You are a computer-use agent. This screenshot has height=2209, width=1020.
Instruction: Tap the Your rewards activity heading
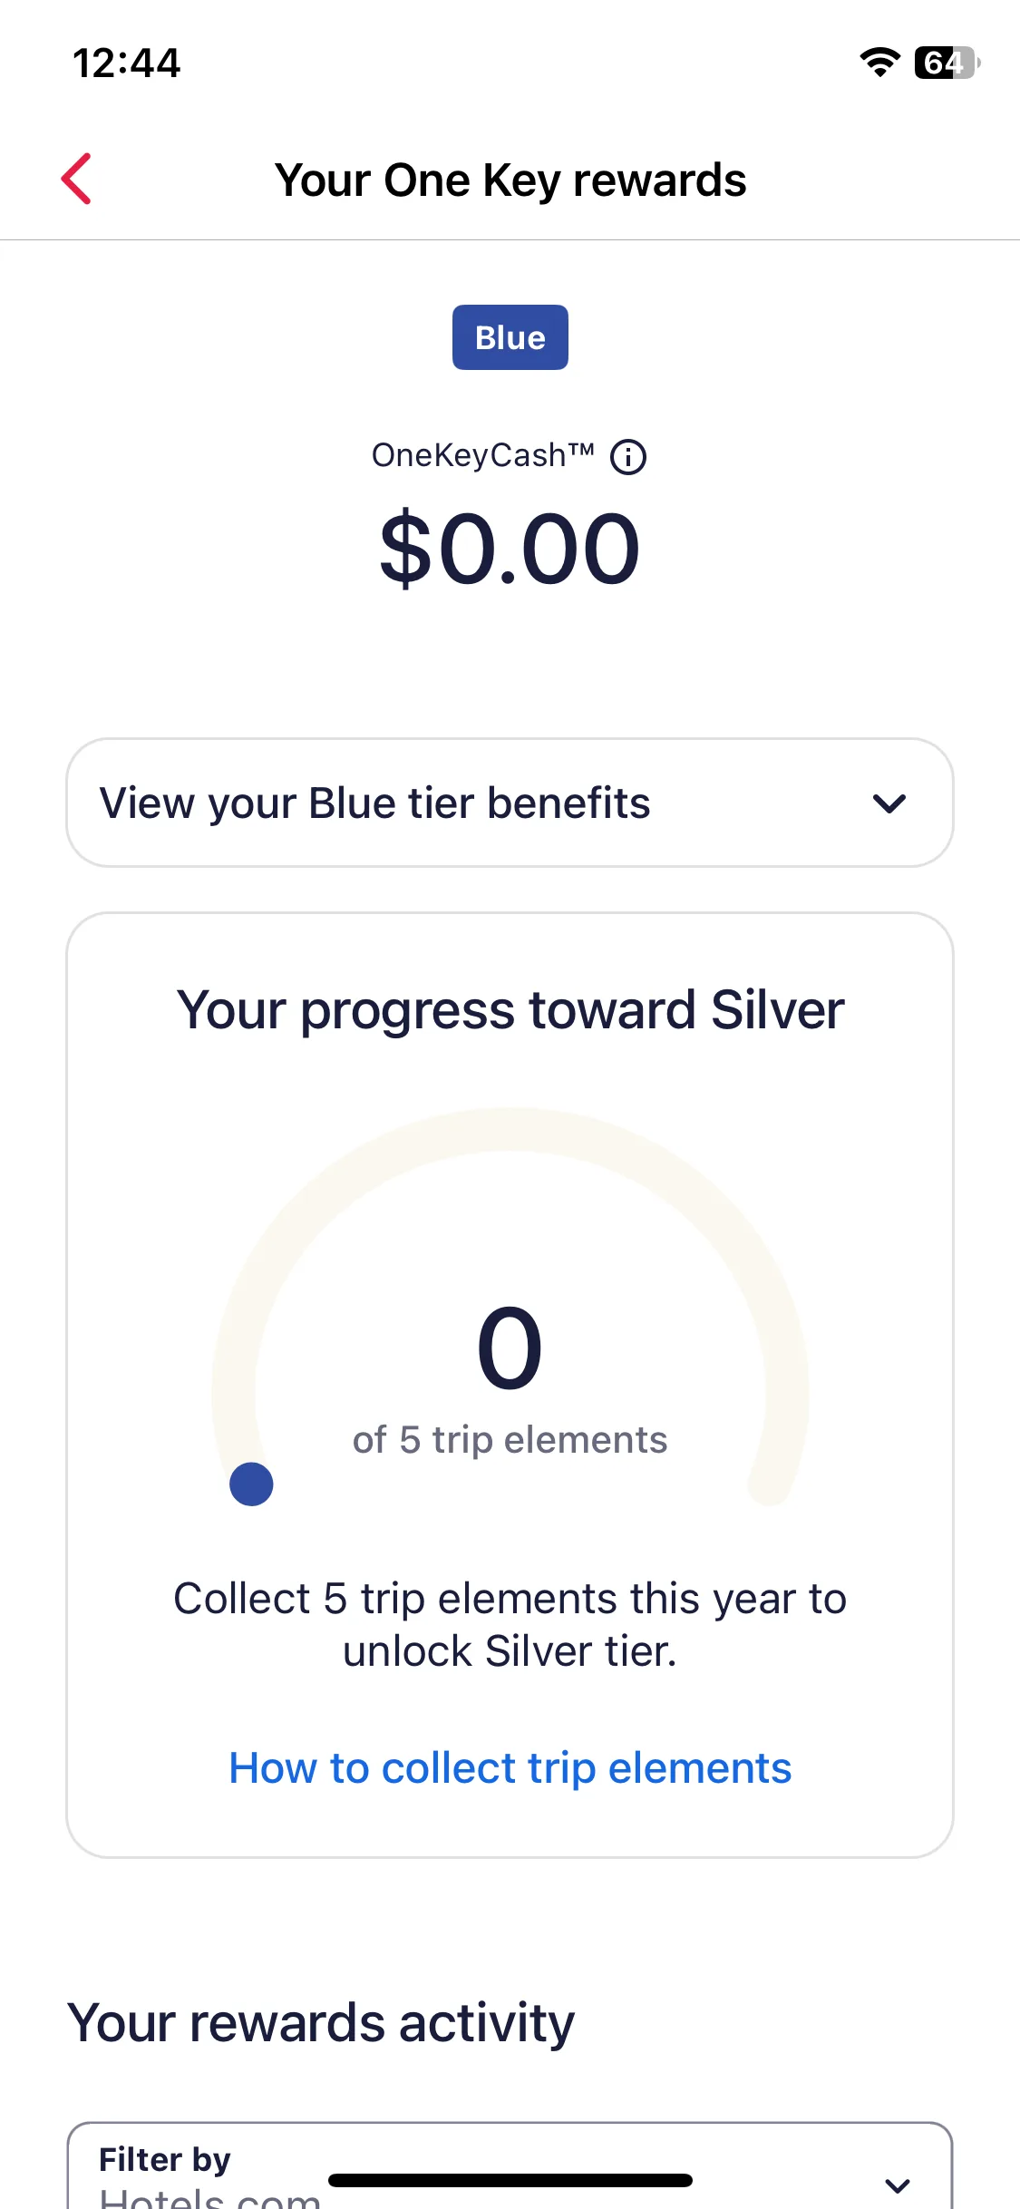click(321, 2023)
